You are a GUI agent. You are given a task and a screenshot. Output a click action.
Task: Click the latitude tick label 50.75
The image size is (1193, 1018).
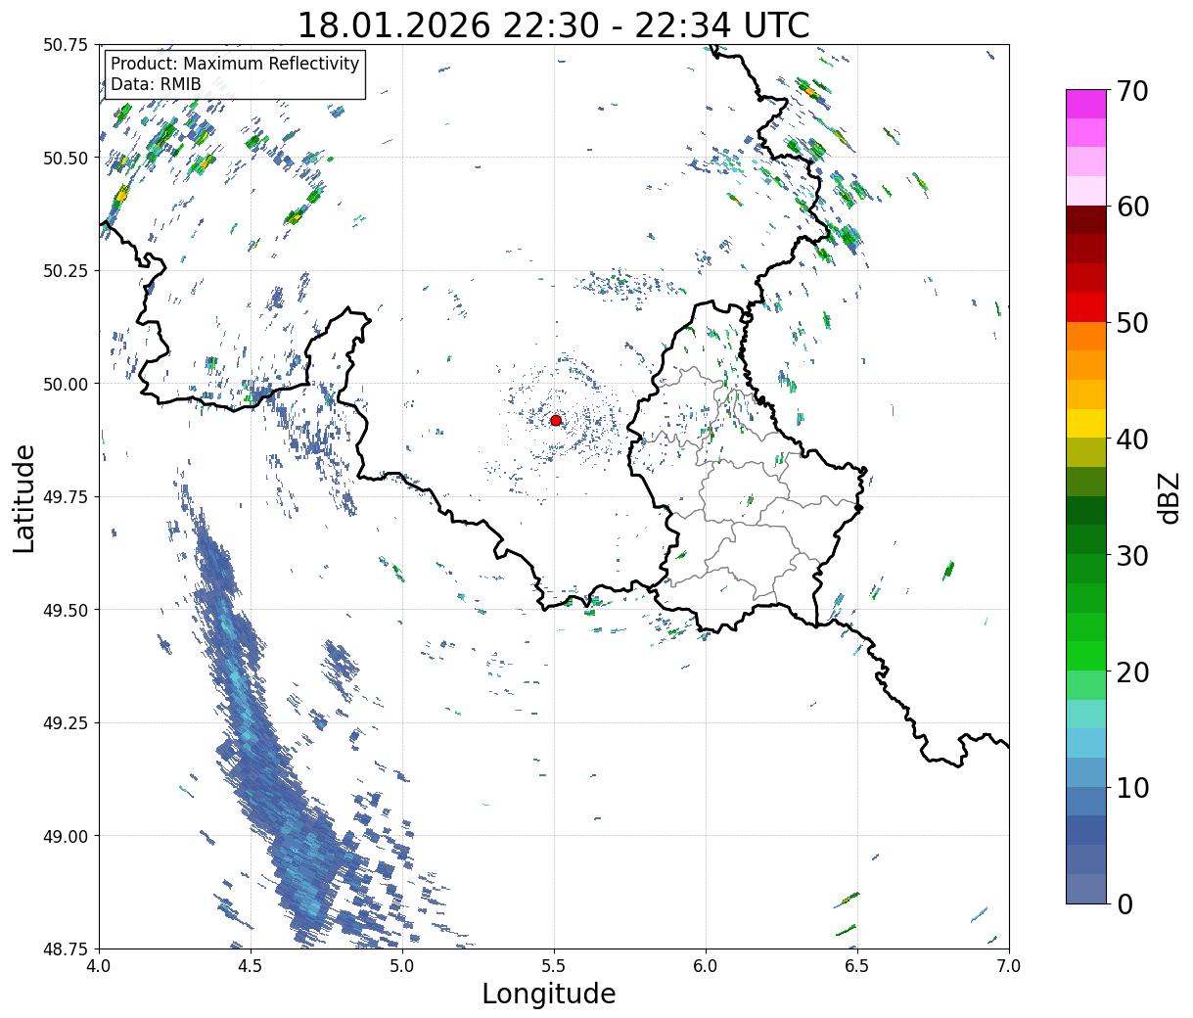(x=66, y=45)
